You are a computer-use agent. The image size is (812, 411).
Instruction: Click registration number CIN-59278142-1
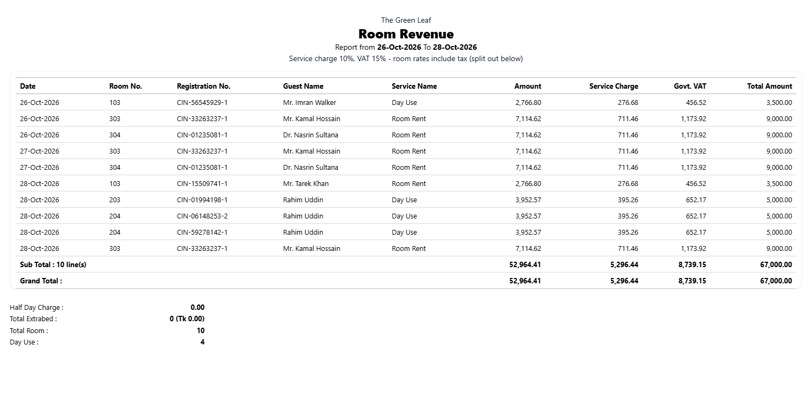pos(202,232)
